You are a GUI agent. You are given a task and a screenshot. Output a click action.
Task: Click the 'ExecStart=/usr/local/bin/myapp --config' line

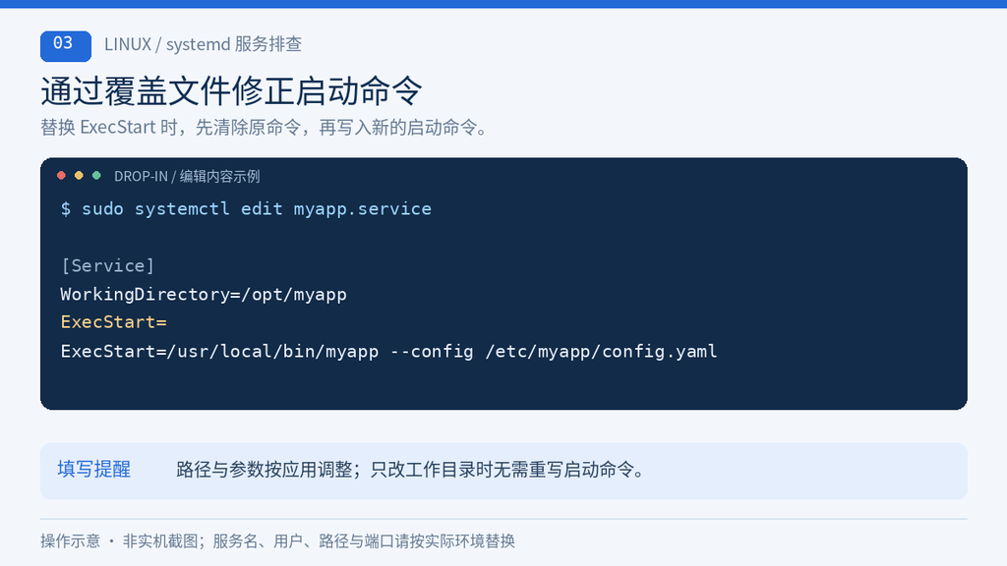tap(388, 352)
